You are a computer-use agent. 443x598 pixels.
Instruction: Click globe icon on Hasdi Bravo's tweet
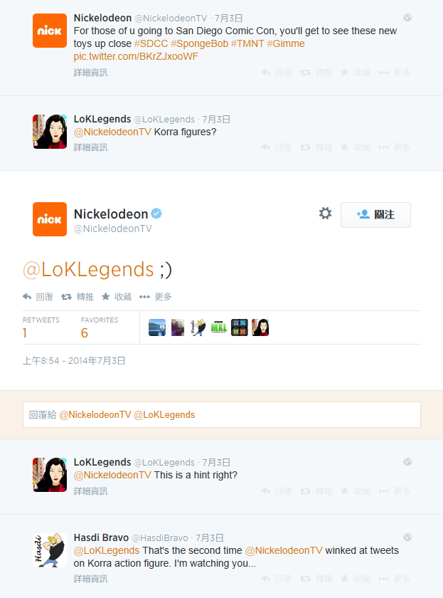point(407,537)
